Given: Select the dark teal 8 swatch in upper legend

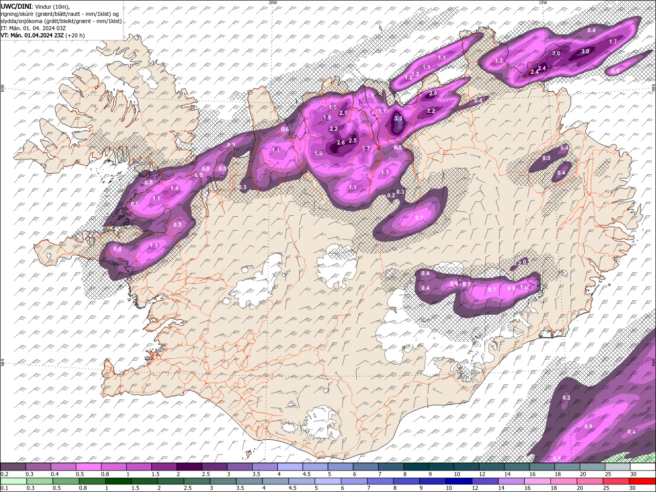Looking at the screenshot, I should (416, 467).
